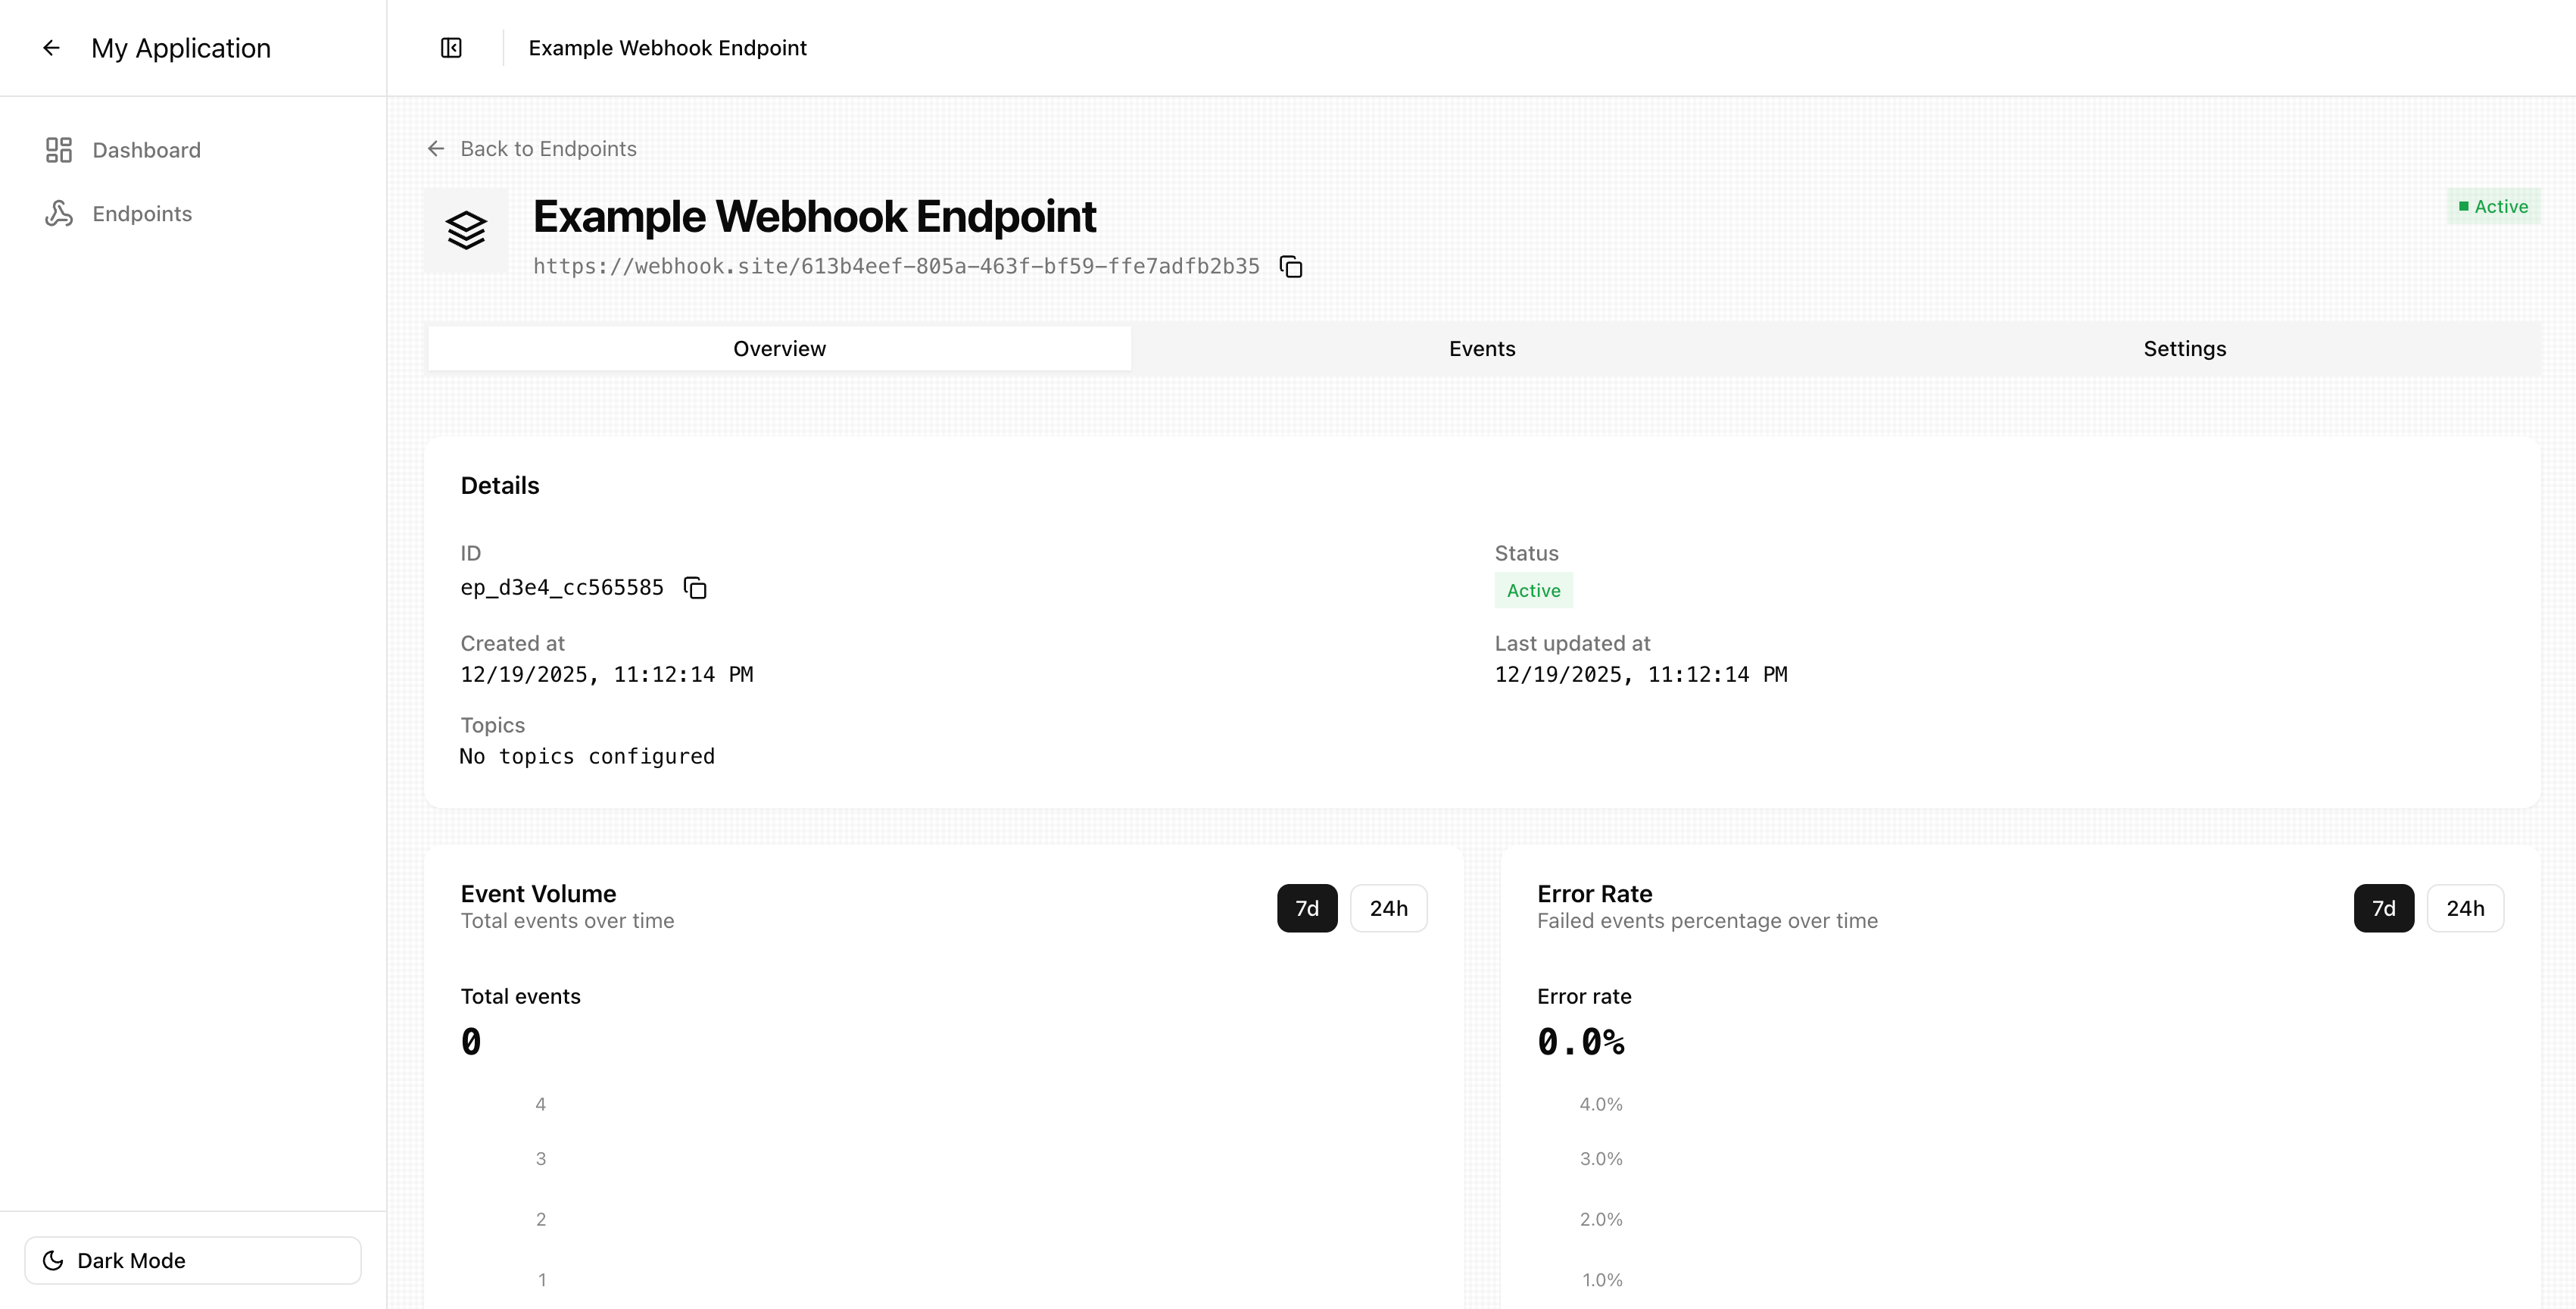The height and width of the screenshot is (1309, 2576).
Task: Select 7d range for Error Rate
Action: (x=2384, y=908)
